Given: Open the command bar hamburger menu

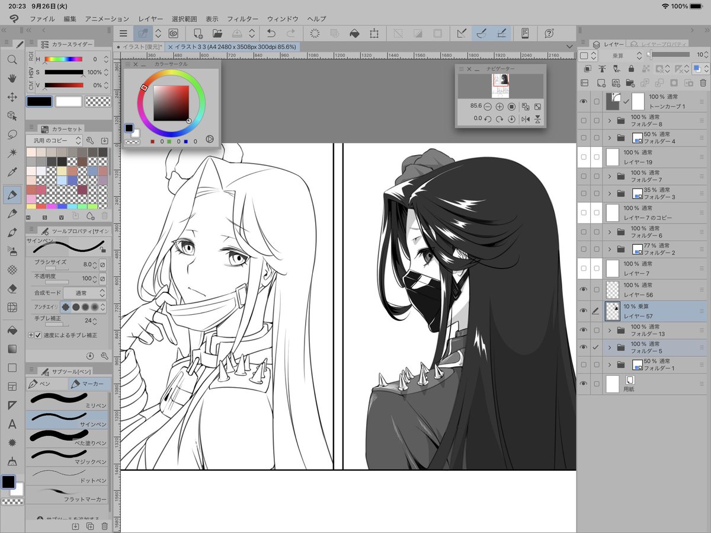Looking at the screenshot, I should coord(123,34).
